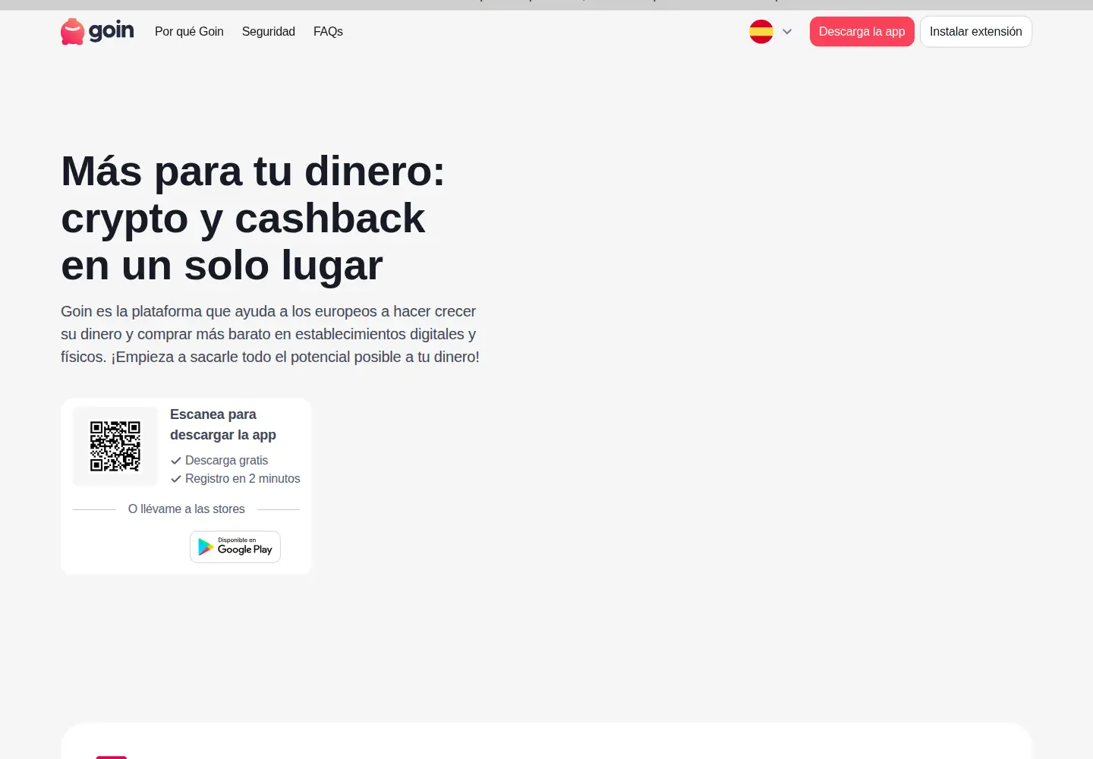1093x759 pixels.
Task: Click the Descarga la app button
Action: point(862,31)
